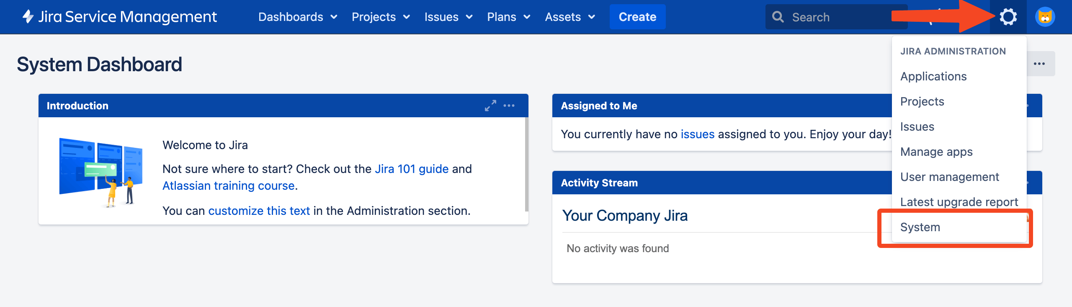Click the Assigned to Me gadget title
The height and width of the screenshot is (307, 1072).
click(599, 106)
